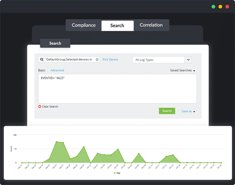Select the dark Search sub-tab
The height and width of the screenshot is (185, 235).
(55, 43)
